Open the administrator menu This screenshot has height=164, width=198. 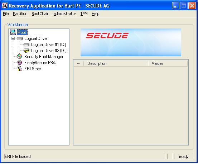(65, 14)
